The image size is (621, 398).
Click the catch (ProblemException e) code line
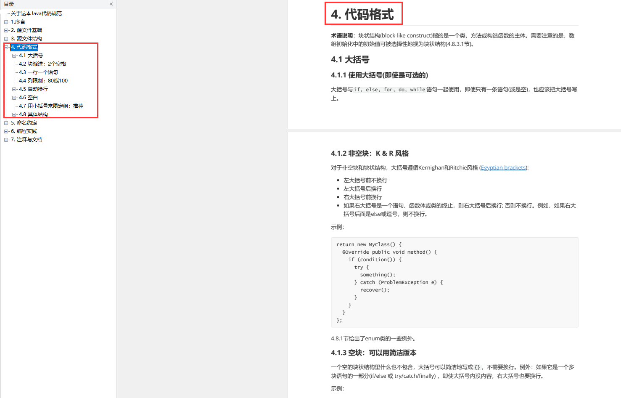[399, 282]
